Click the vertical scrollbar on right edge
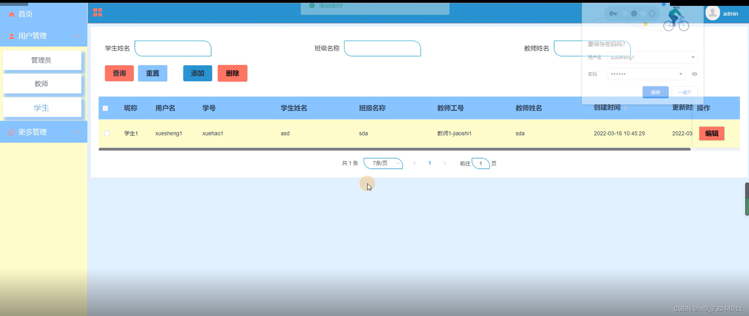This screenshot has height=316, width=749. (747, 199)
